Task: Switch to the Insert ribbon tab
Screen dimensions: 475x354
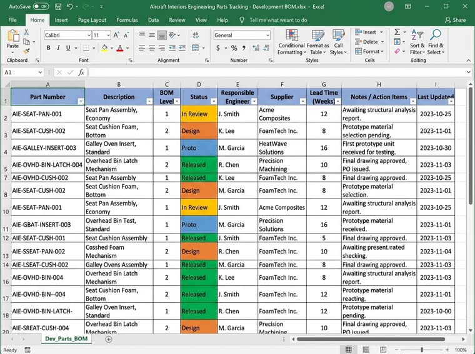Action: coord(61,20)
